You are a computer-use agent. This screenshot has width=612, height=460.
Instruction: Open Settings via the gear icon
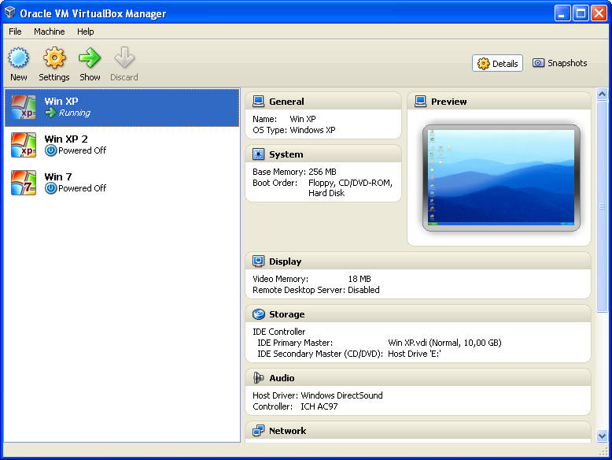(x=54, y=58)
